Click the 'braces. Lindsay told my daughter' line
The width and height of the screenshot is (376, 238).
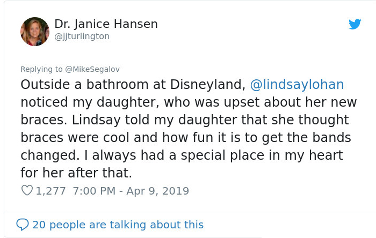coord(185,120)
